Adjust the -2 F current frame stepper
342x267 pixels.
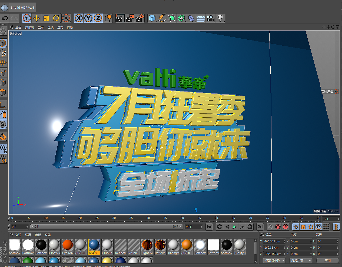338,219
